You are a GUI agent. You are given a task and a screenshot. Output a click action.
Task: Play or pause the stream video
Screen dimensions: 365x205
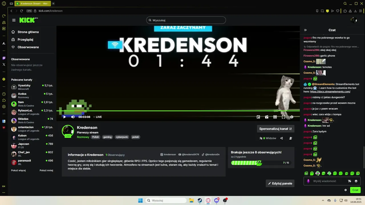tap(64, 117)
